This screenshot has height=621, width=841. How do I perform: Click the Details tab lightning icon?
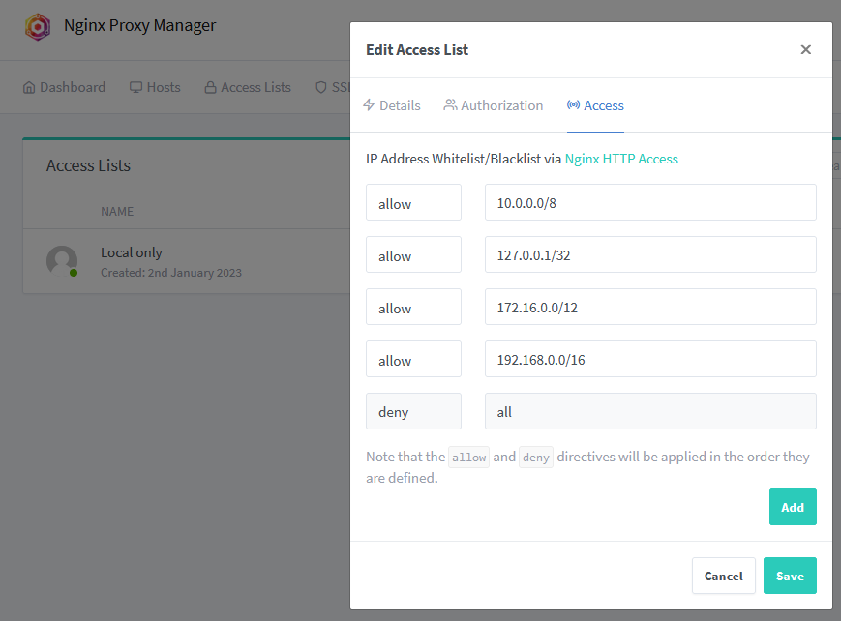(369, 104)
